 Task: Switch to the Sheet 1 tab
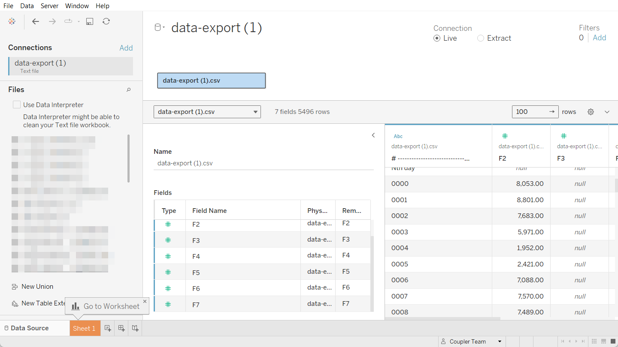pos(85,328)
